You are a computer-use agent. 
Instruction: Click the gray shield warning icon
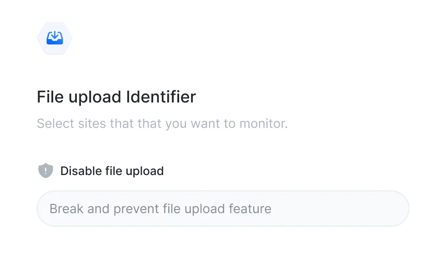point(45,171)
